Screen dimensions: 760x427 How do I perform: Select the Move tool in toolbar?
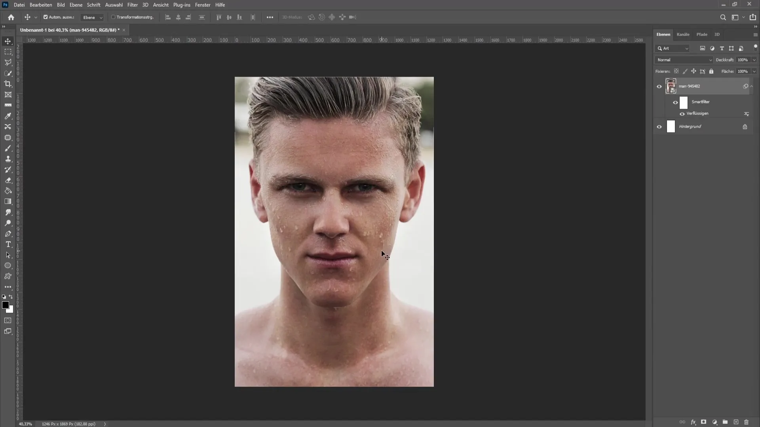(x=8, y=41)
